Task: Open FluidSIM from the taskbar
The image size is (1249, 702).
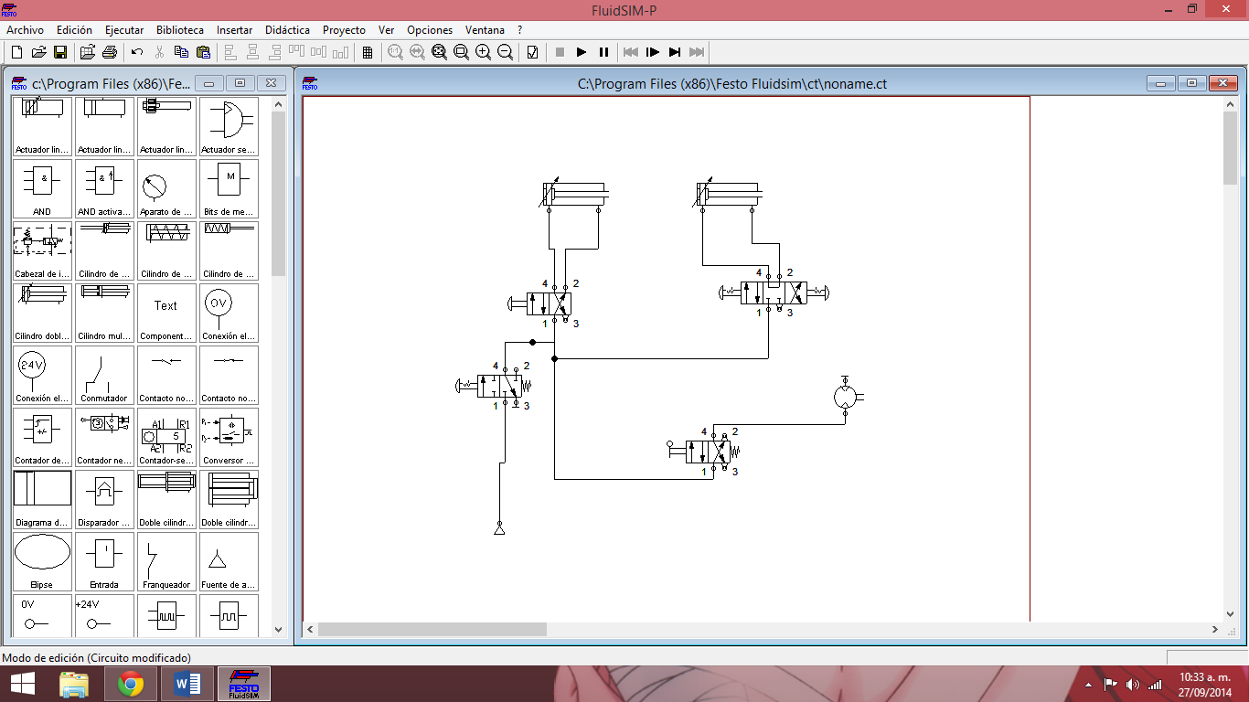Action: click(243, 683)
